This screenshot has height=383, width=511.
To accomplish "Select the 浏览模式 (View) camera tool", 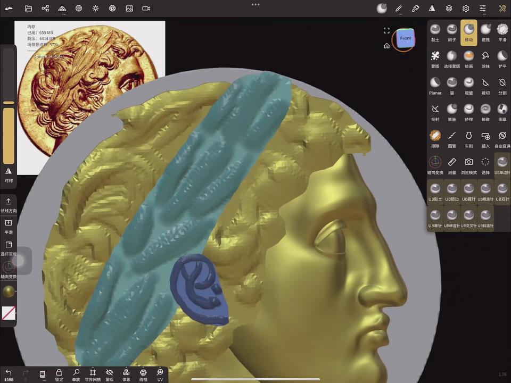I will click(x=468, y=165).
